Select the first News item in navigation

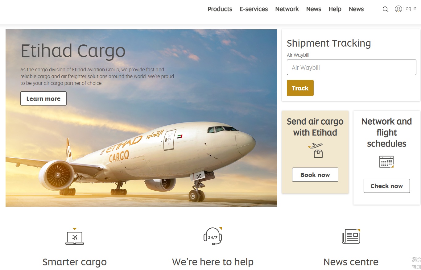(314, 9)
